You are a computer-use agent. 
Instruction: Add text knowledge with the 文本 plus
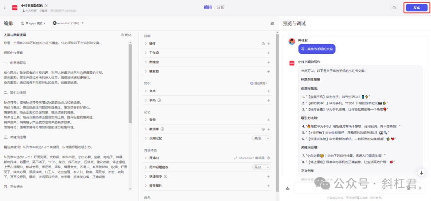click(x=269, y=91)
